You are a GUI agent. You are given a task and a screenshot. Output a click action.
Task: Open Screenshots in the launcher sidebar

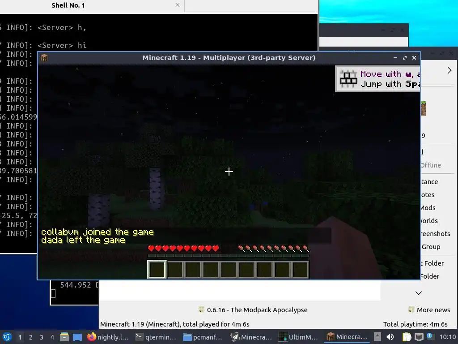tap(435, 234)
